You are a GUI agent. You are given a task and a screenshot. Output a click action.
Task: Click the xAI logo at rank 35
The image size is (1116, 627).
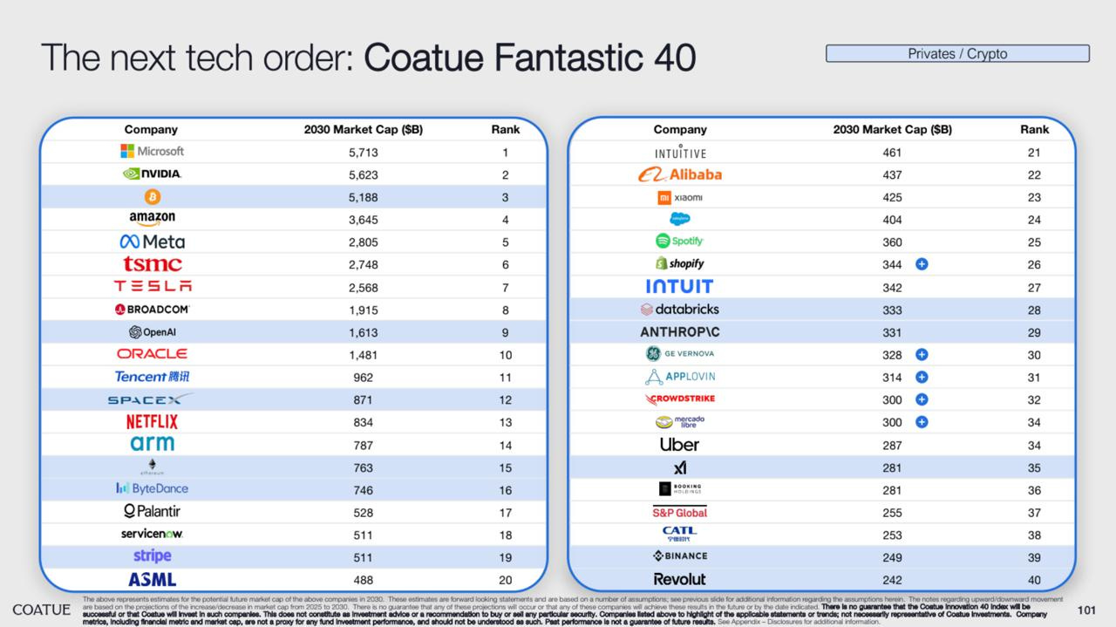pyautogui.click(x=680, y=467)
